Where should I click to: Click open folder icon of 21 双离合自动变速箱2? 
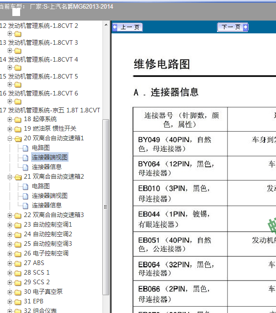pyautogui.click(x=18, y=177)
